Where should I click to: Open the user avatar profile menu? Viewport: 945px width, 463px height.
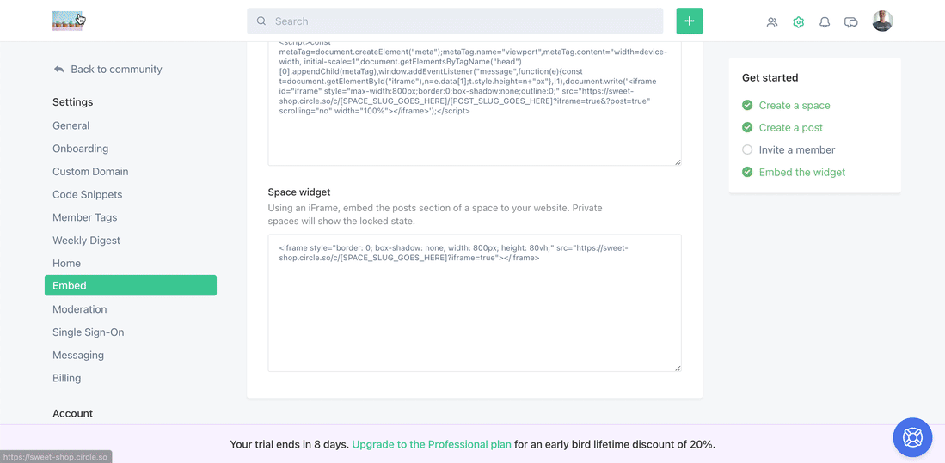882,21
